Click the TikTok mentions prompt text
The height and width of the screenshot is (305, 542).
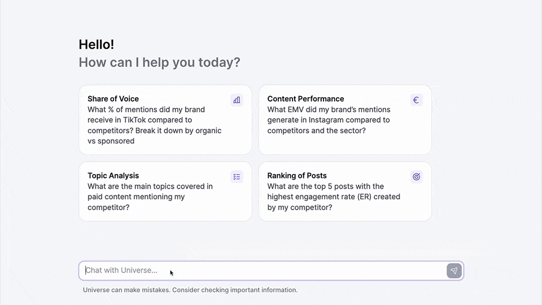(147, 120)
